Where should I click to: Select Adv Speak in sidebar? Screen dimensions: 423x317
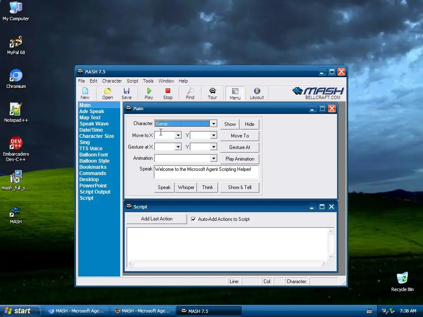92,111
